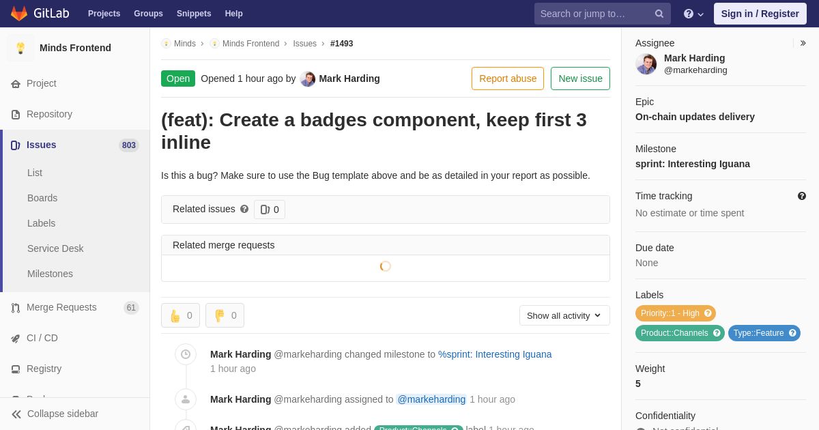This screenshot has width=819, height=430.
Task: Click the Issues breadcrumb link
Action: [x=304, y=44]
